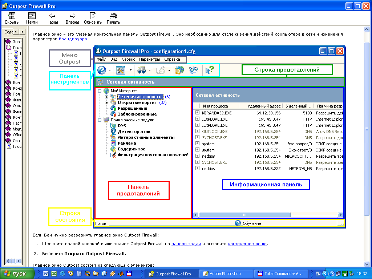Open dropdown arrow next to blue help icon
372x279 pixels.
pos(110,70)
